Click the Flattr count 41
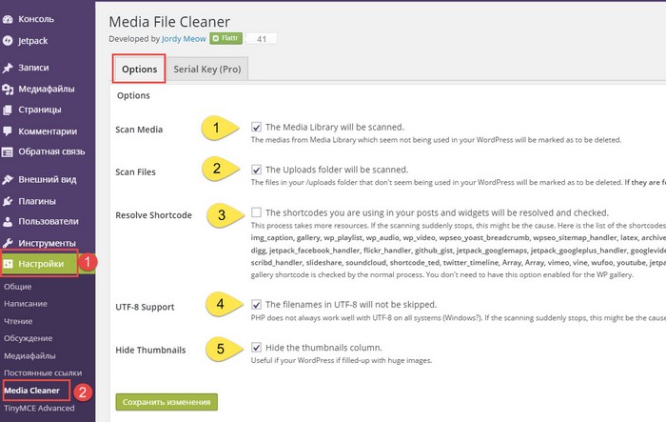This screenshot has height=422, width=666. click(x=262, y=39)
